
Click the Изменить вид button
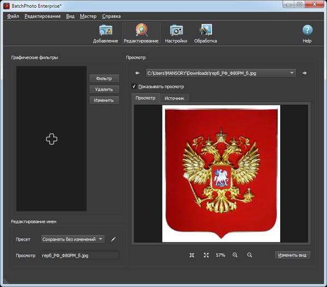pyautogui.click(x=293, y=255)
